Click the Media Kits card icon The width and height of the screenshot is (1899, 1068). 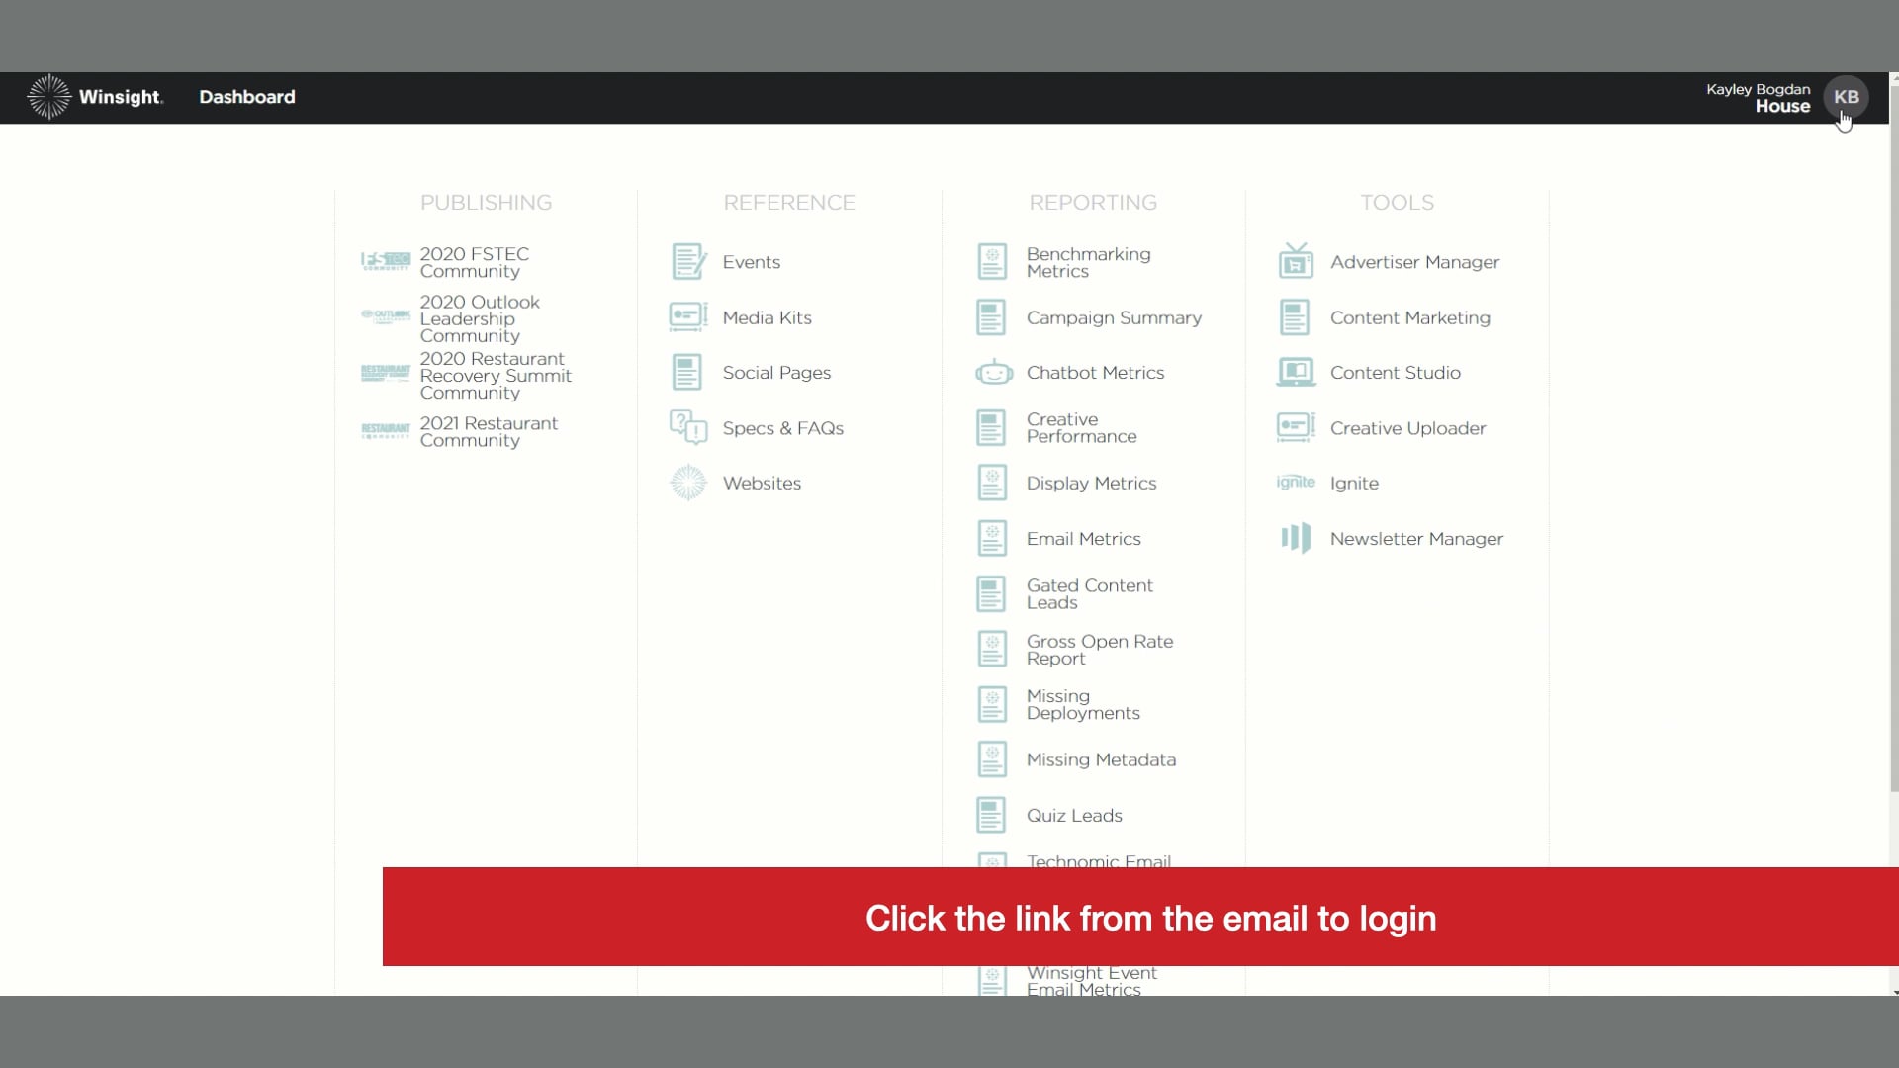tap(688, 316)
